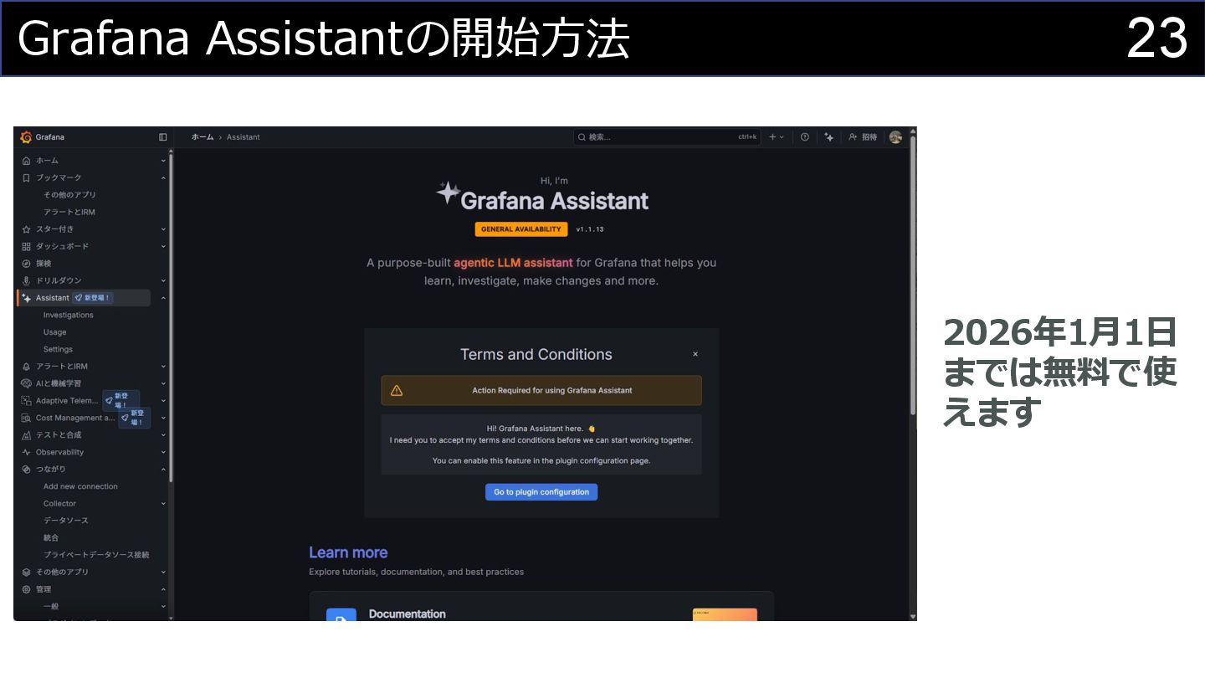Click the bell icon for アラートとIRM
The height and width of the screenshot is (678, 1205).
pyautogui.click(x=26, y=367)
